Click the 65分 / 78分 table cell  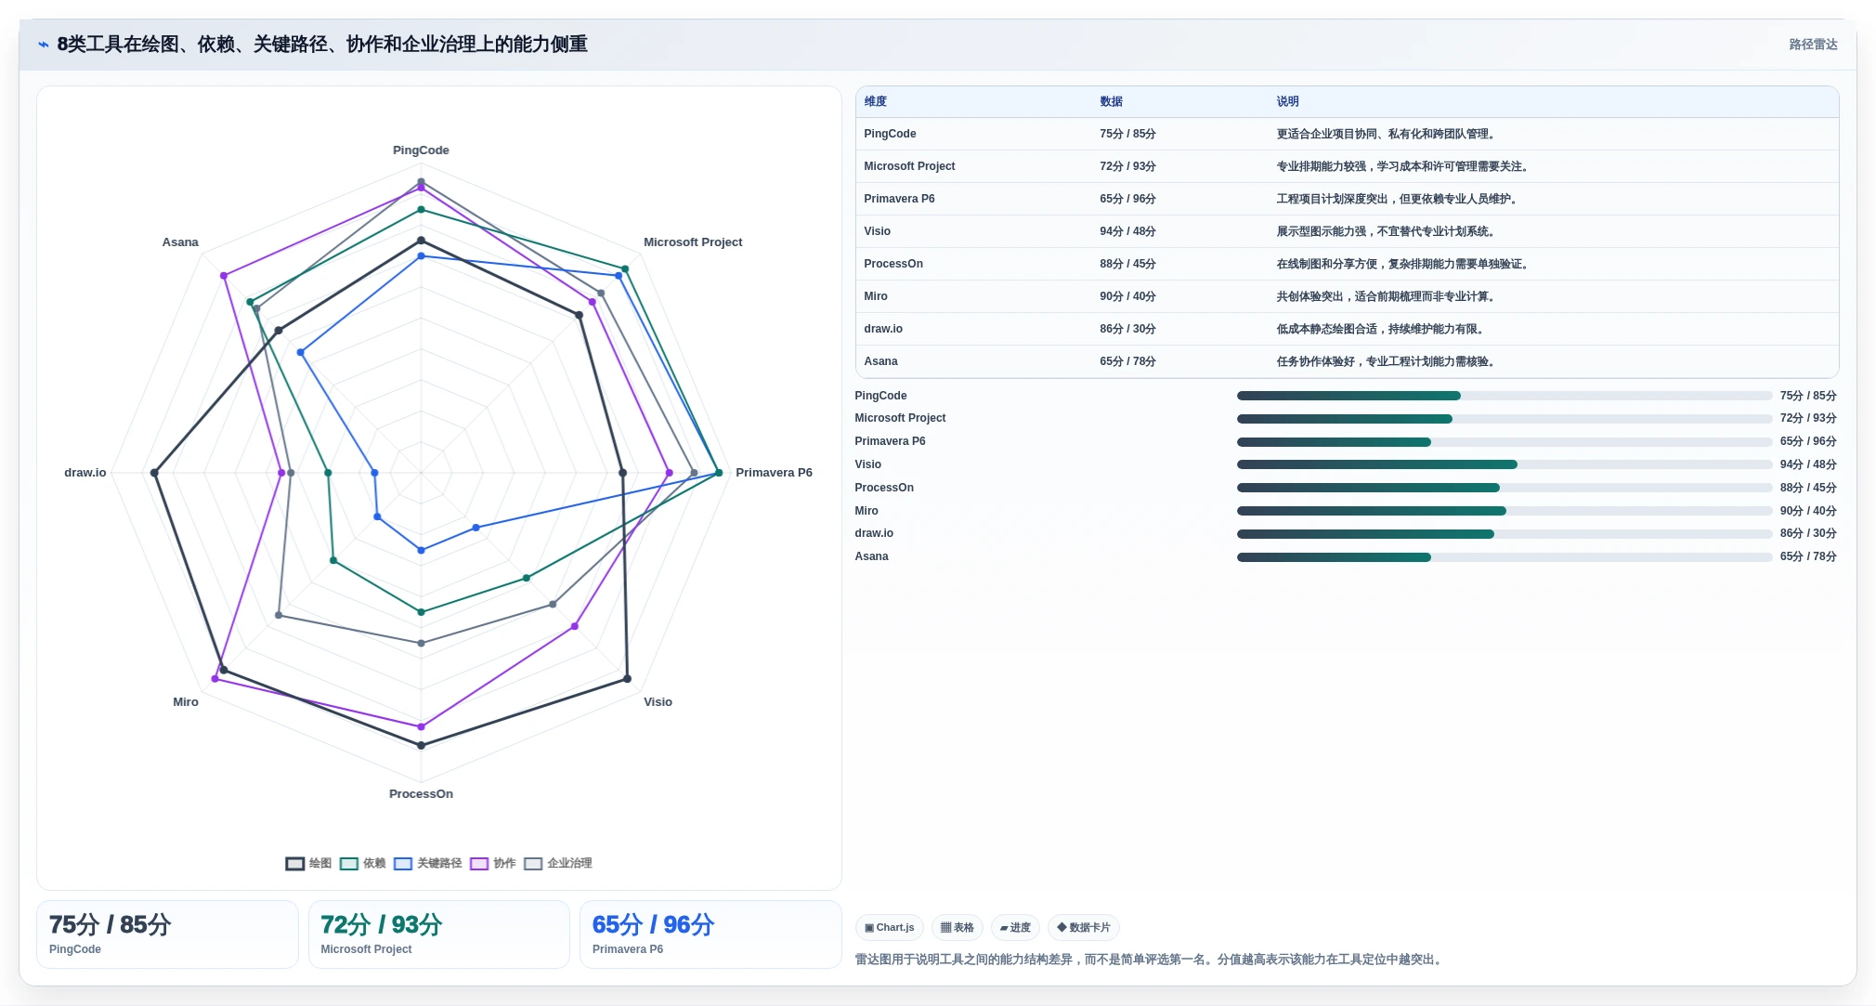click(x=1127, y=361)
